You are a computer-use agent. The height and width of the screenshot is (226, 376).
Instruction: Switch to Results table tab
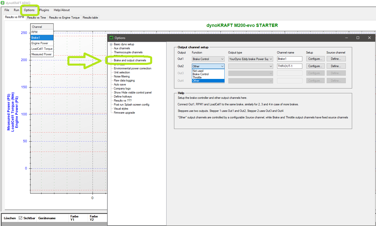click(90, 18)
